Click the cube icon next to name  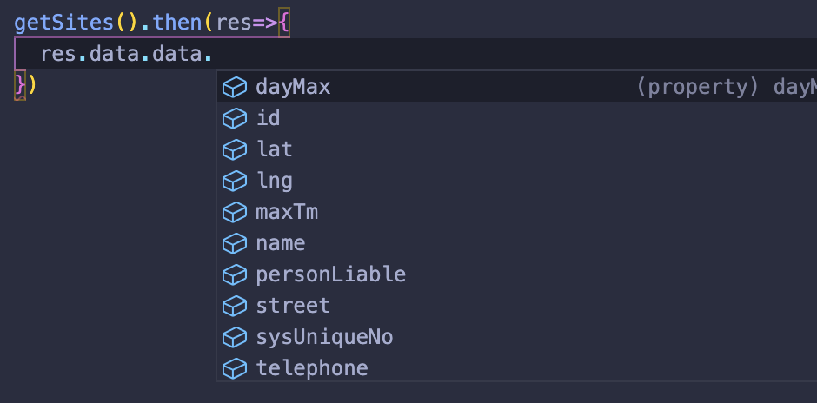[235, 243]
